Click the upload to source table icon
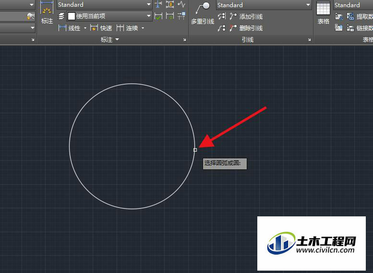The height and width of the screenshot is (273, 373). 339,28
